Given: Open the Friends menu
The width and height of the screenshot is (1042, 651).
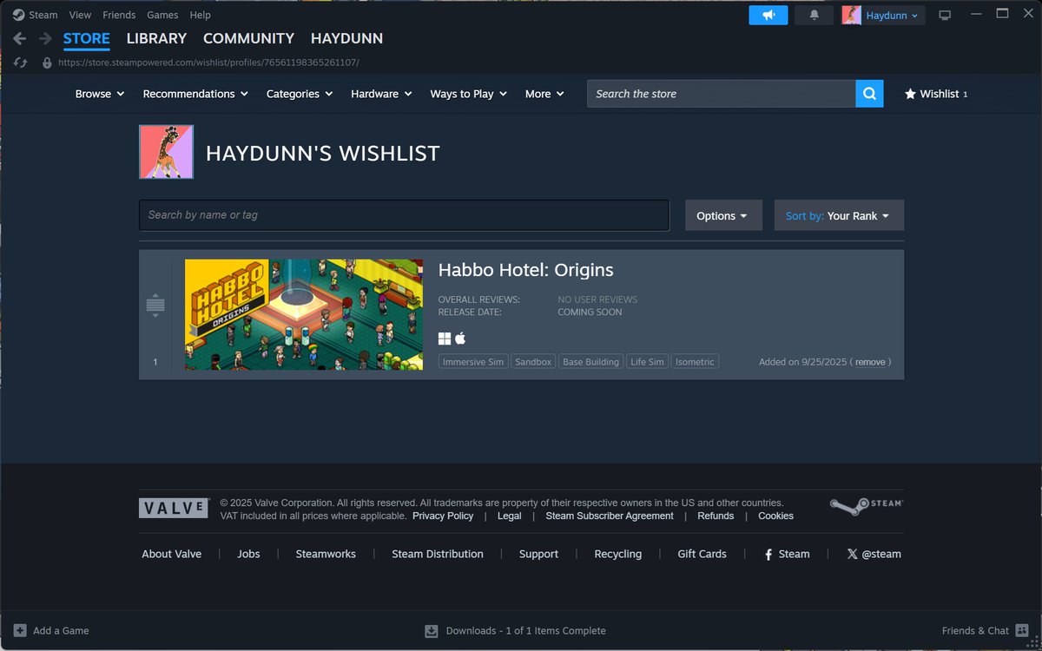Looking at the screenshot, I should (x=119, y=15).
